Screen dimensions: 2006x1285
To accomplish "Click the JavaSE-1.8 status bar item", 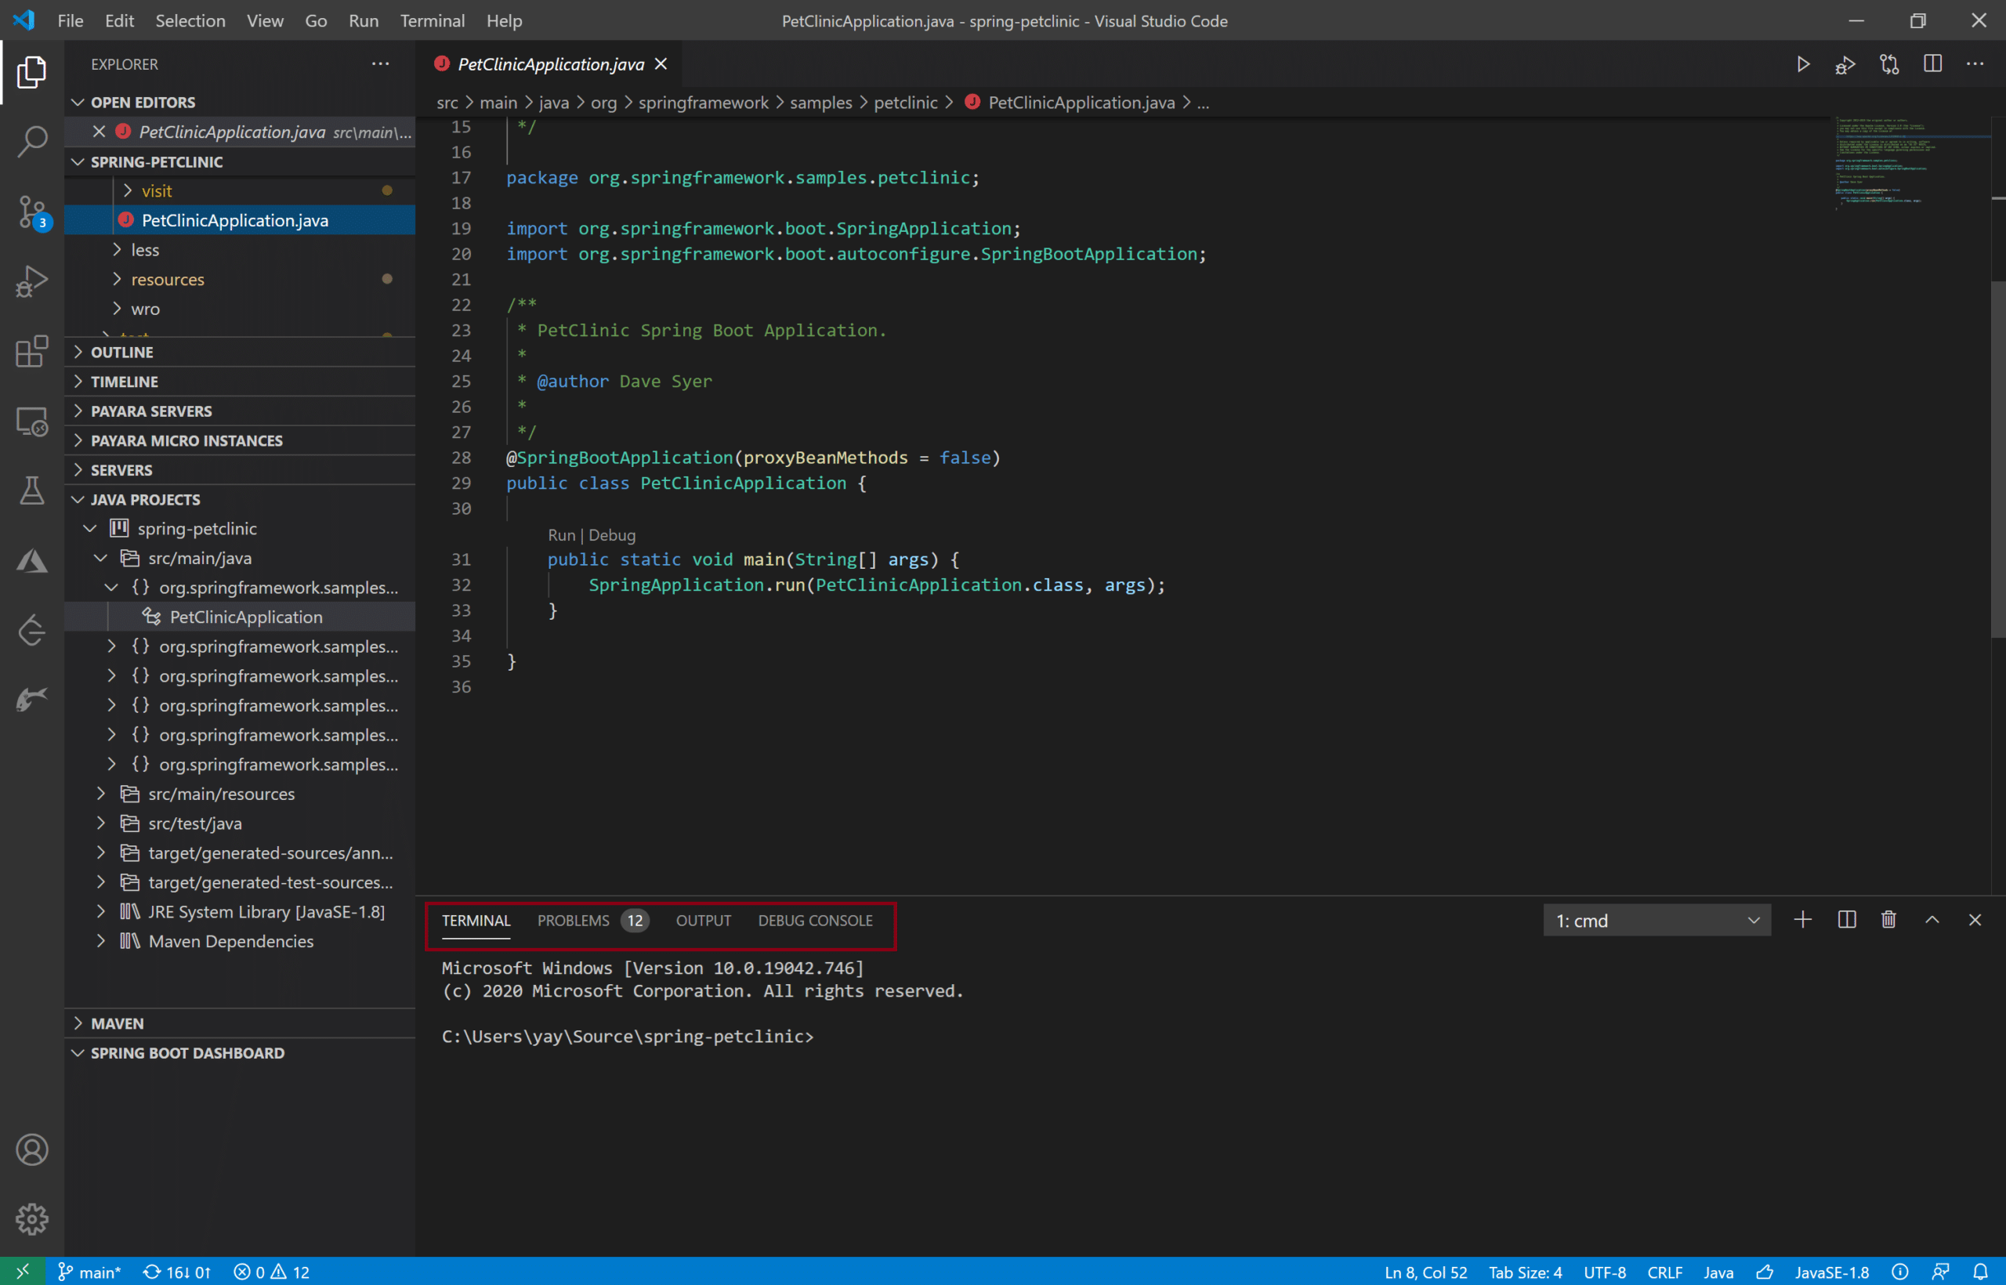I will (1831, 1272).
